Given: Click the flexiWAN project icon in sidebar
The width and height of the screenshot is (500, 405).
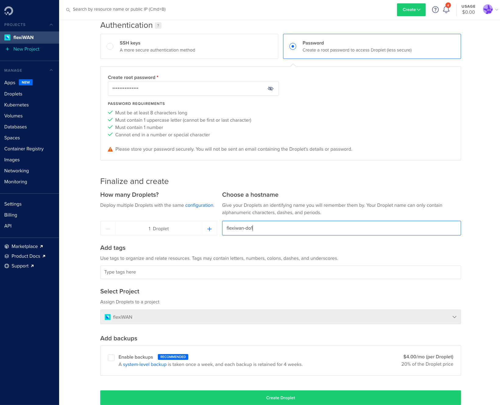Looking at the screenshot, I should point(7,38).
